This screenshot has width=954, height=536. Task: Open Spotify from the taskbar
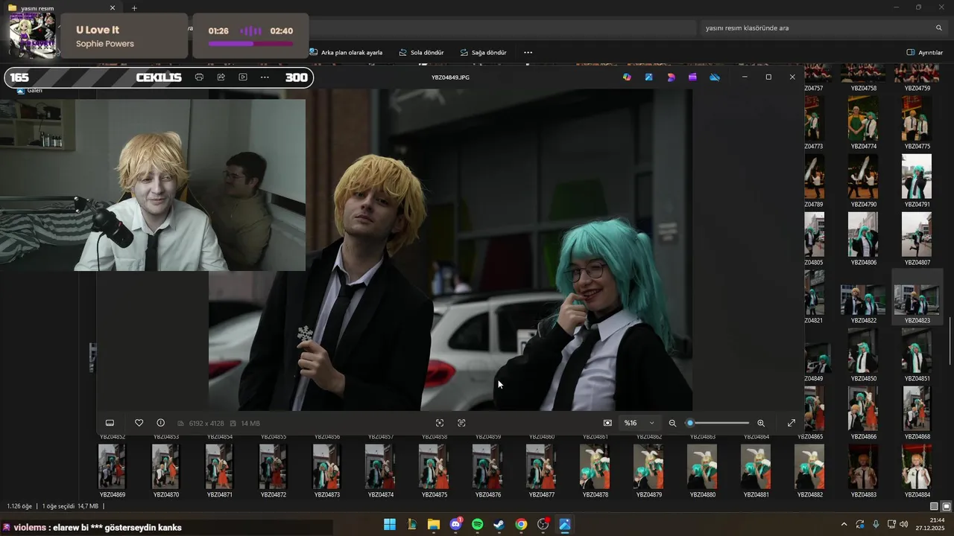[477, 525]
